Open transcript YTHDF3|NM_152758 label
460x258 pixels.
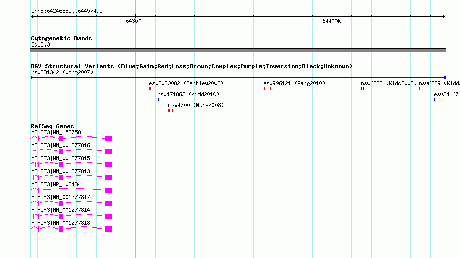tap(56, 133)
